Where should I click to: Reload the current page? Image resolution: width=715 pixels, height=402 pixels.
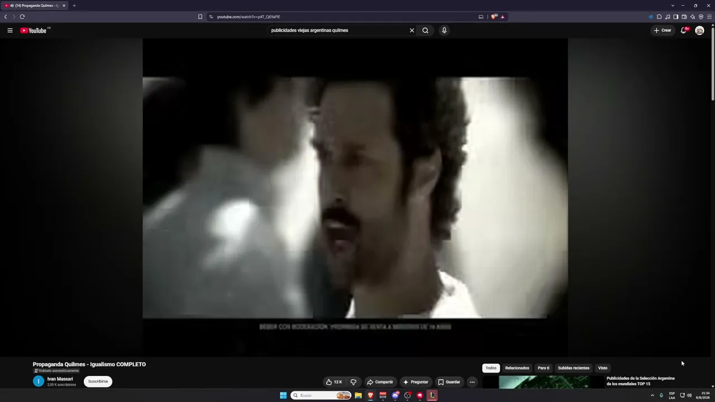pos(22,17)
